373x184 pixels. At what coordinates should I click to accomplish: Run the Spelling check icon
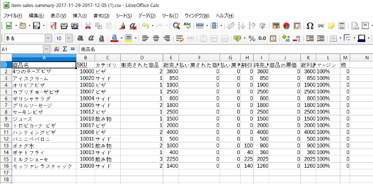point(187,26)
